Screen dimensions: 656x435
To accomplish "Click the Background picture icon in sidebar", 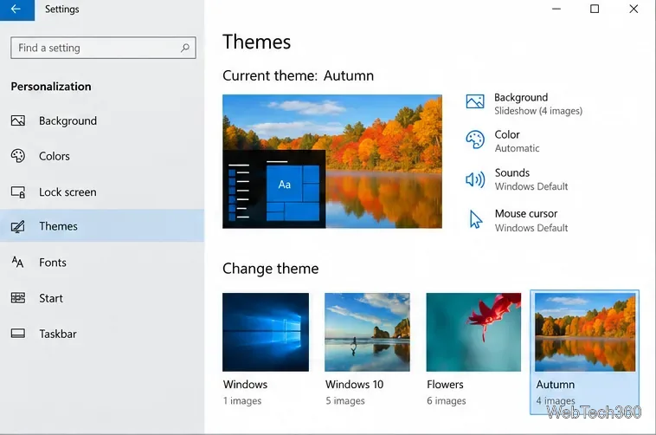I will pyautogui.click(x=18, y=120).
